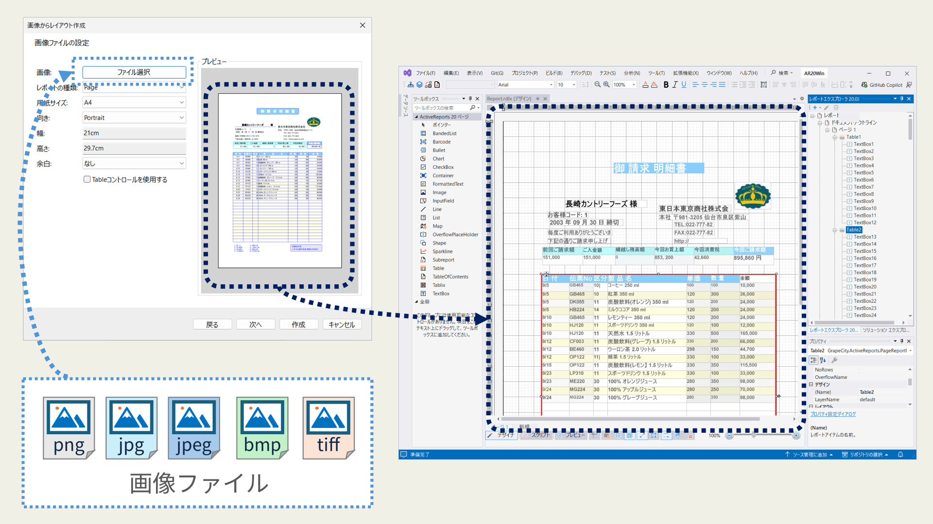Open the ファイル(F) menu

point(425,73)
